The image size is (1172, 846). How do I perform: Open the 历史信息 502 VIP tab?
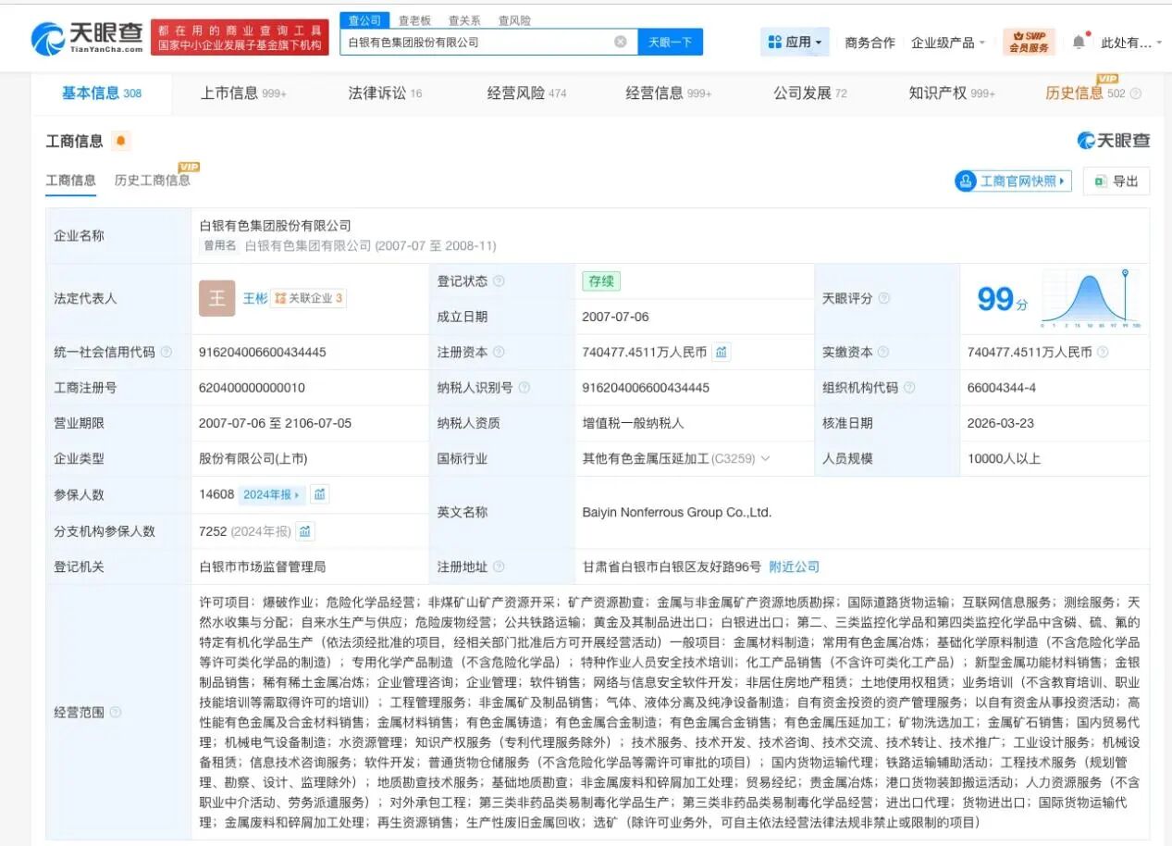pos(1085,93)
